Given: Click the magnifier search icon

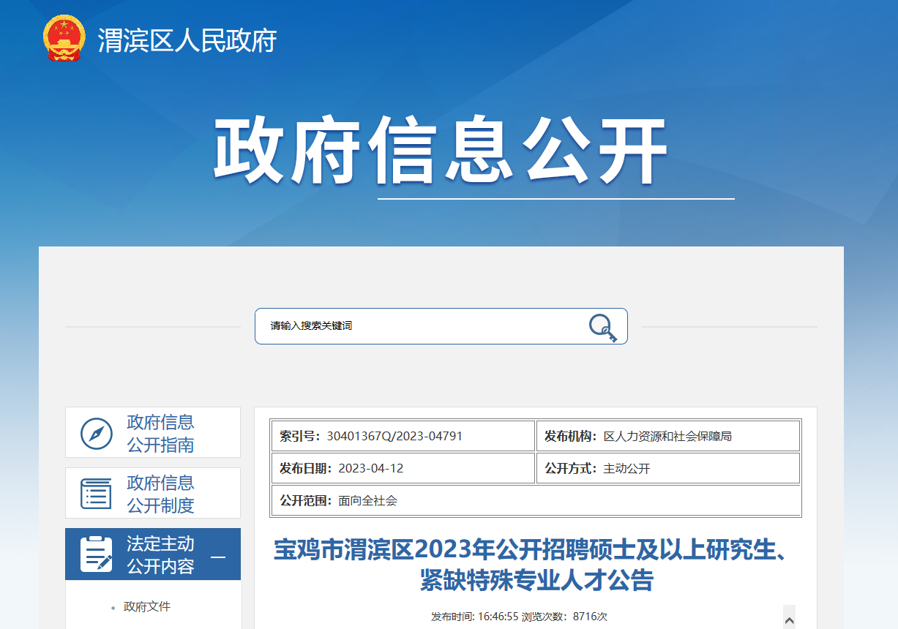Looking at the screenshot, I should click(x=602, y=327).
